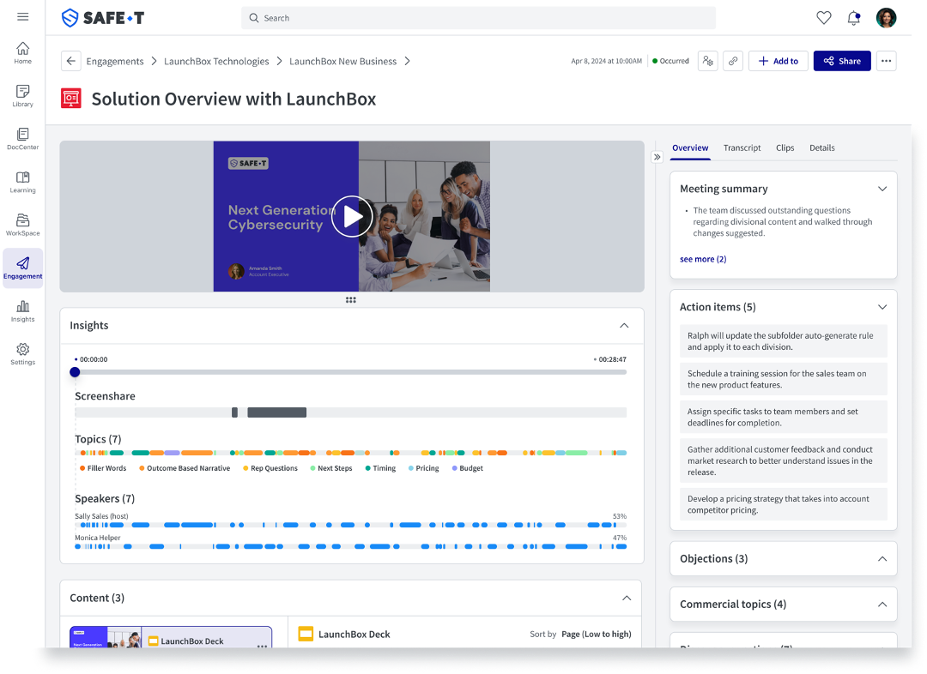Switch to the Details tab
Viewport: 927px width, 674px height.
click(x=821, y=147)
